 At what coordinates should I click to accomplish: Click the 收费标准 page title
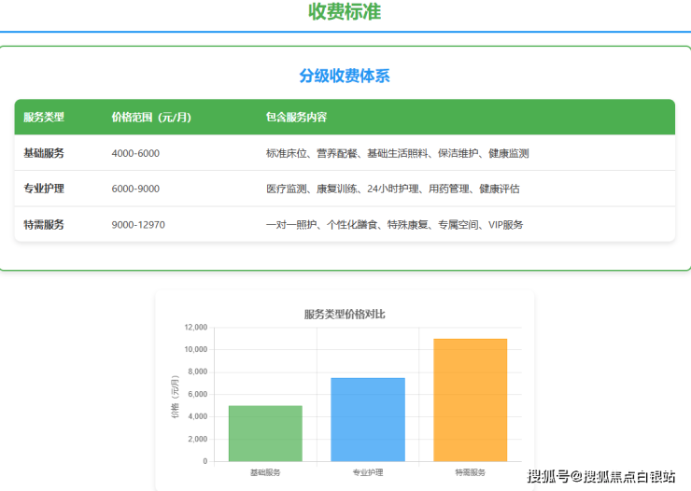pyautogui.click(x=345, y=12)
